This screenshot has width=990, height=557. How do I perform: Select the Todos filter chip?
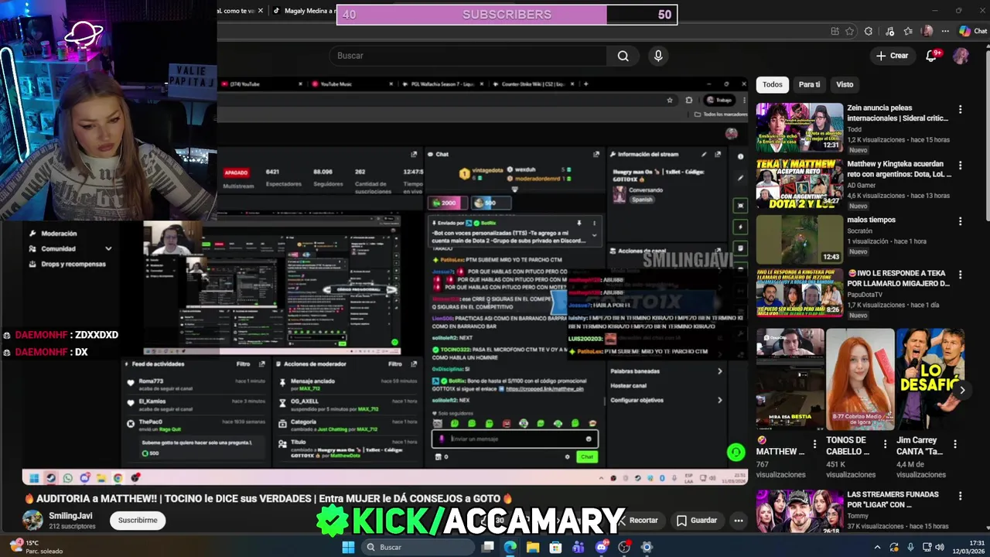pyautogui.click(x=772, y=84)
